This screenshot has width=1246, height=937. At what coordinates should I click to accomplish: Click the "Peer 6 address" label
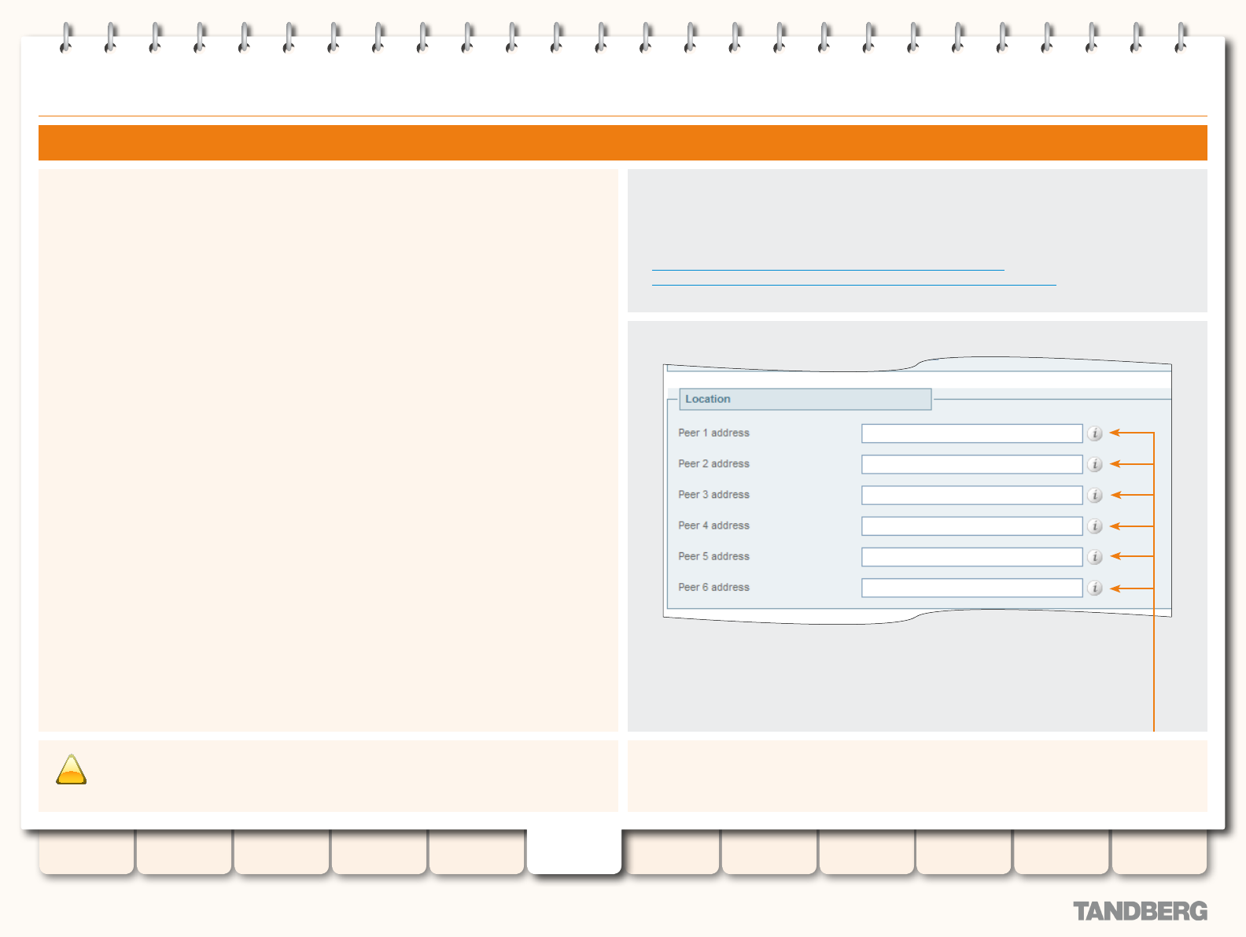713,587
